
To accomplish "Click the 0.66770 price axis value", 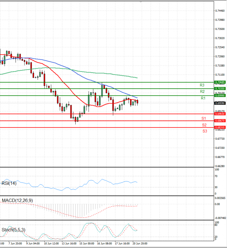I will pyautogui.click(x=220, y=157).
